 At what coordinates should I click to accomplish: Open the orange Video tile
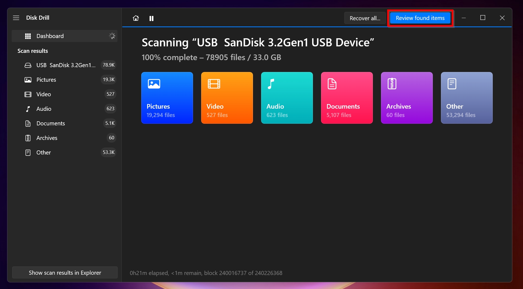tap(227, 98)
